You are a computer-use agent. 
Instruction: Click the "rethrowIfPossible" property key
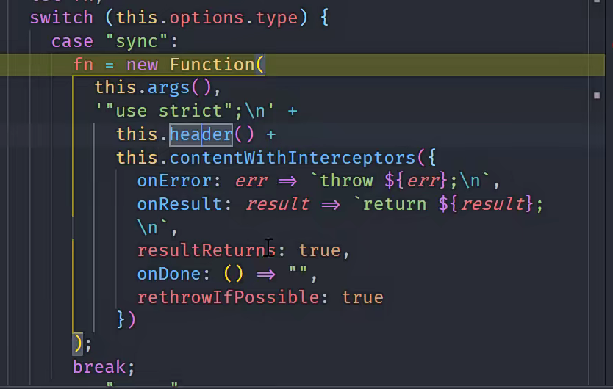pos(228,297)
